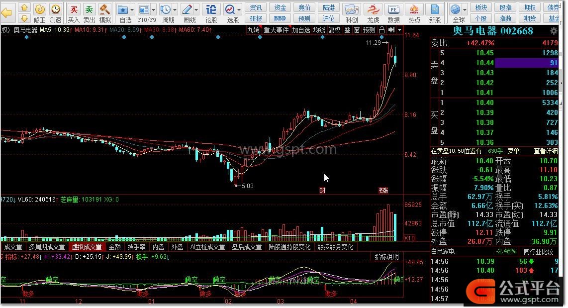Click the 期货 futures button
568x308 pixels.
(530, 18)
